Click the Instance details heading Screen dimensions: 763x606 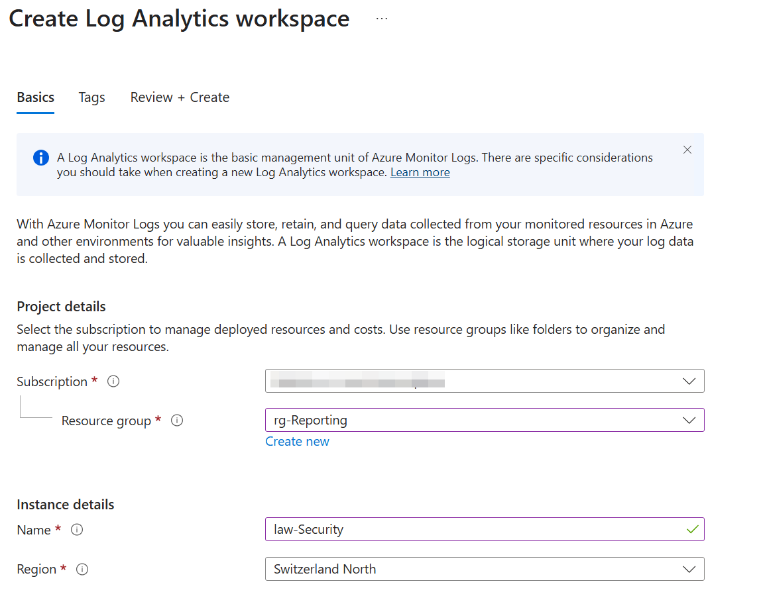click(x=65, y=505)
